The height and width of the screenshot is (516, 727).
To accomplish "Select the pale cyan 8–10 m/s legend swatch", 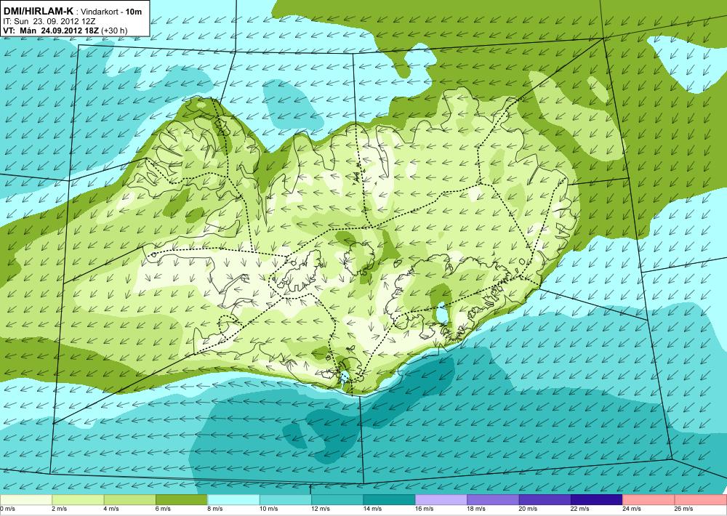I will 233,500.
